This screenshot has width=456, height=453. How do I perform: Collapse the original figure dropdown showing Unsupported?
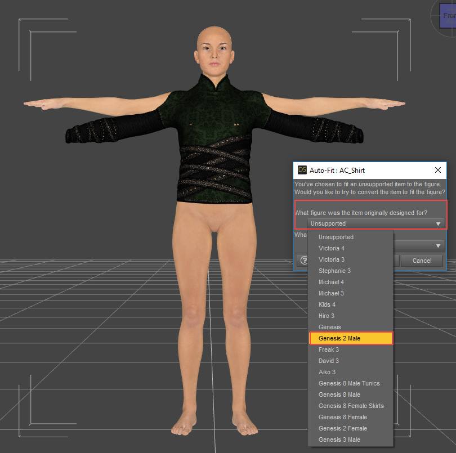pyautogui.click(x=375, y=223)
